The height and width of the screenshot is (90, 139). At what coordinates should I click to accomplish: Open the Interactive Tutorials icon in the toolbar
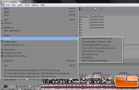(96, 9)
